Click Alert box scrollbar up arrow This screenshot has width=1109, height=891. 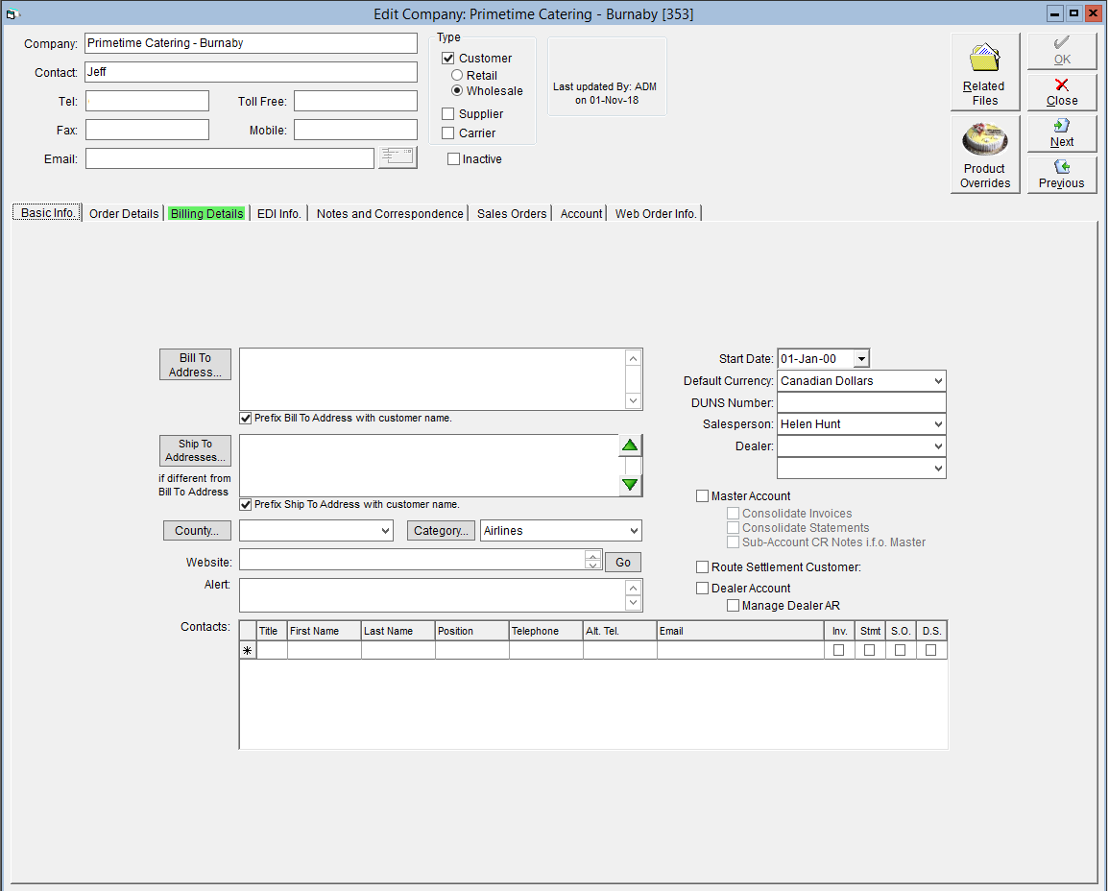coord(633,588)
